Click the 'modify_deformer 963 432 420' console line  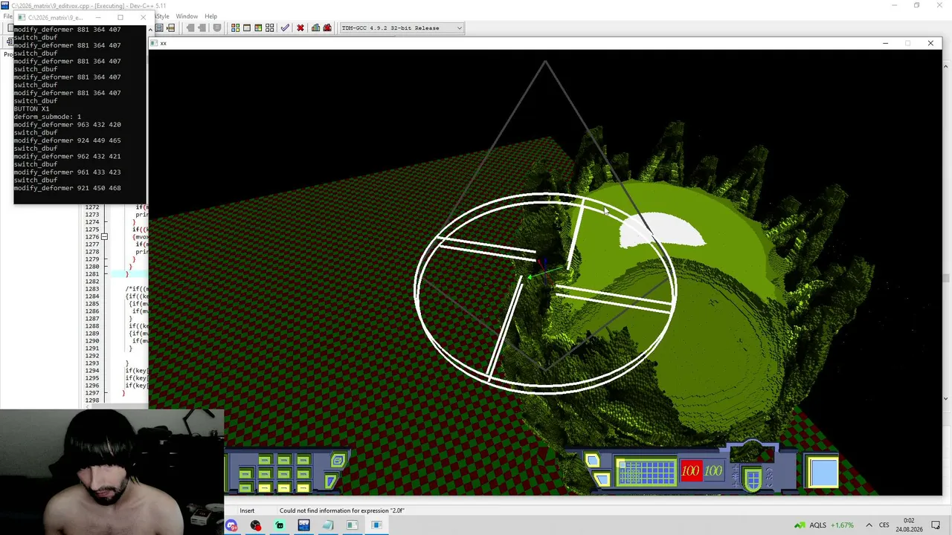68,125
